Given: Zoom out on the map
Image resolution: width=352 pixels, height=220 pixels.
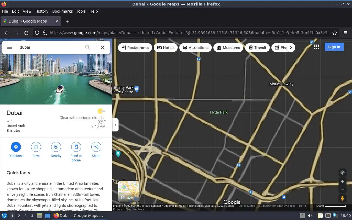Looking at the screenshot, I should pyautogui.click(x=342, y=189).
